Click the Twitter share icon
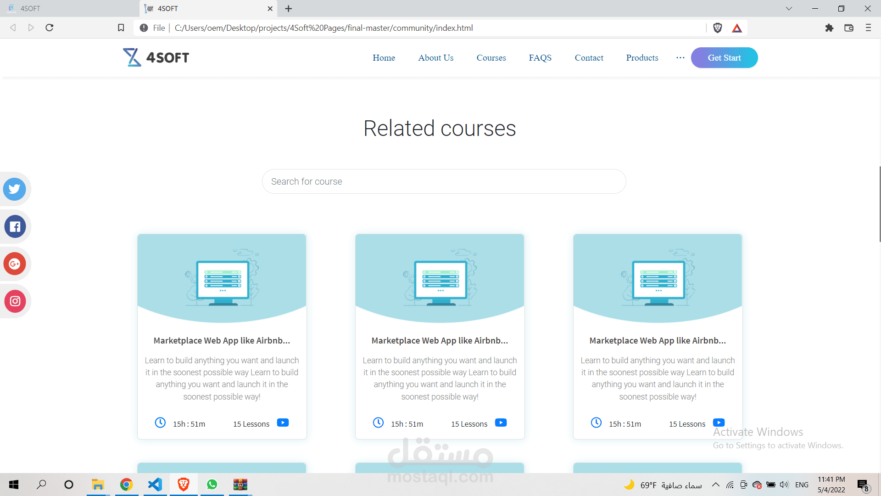This screenshot has height=496, width=881. coord(15,189)
